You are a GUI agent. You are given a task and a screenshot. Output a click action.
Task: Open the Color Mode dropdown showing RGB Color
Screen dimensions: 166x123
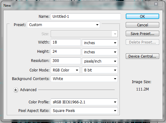[65, 70]
